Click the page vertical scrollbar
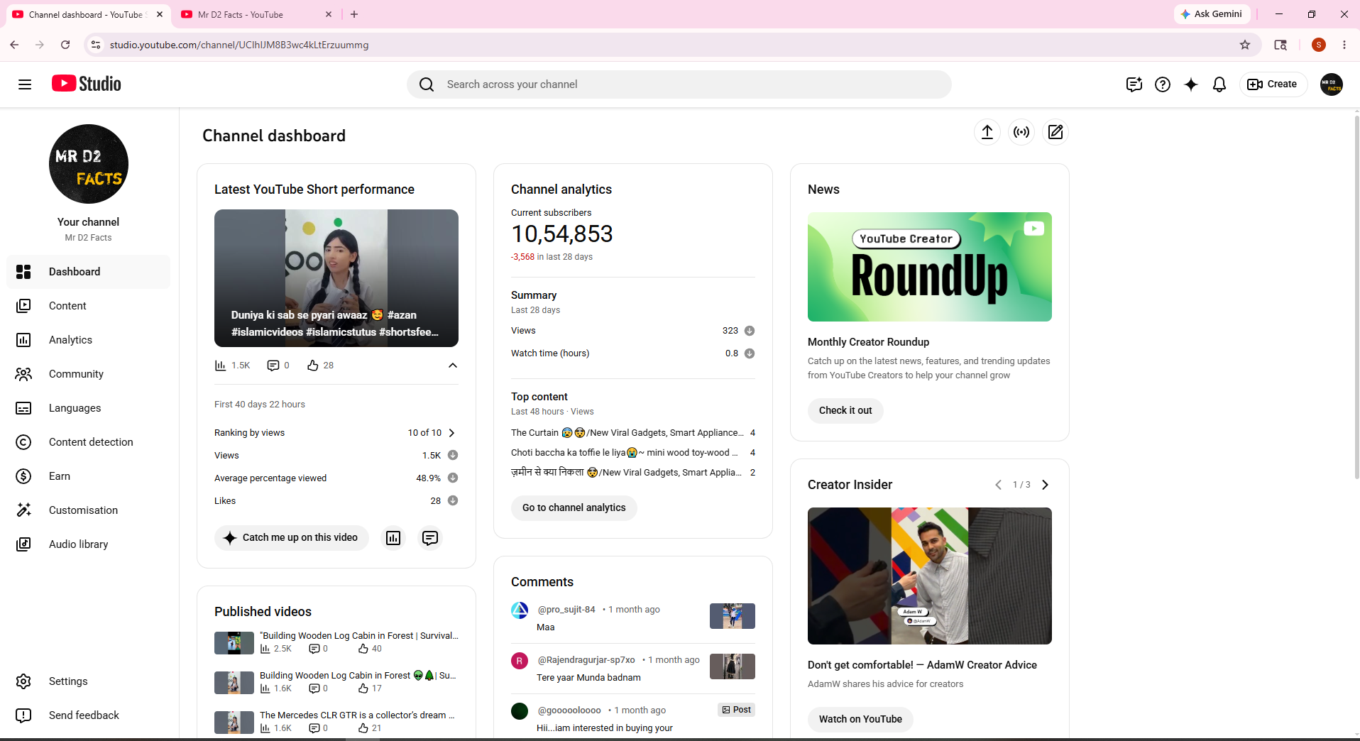Viewport: 1360px width, 741px height. pos(1356,298)
